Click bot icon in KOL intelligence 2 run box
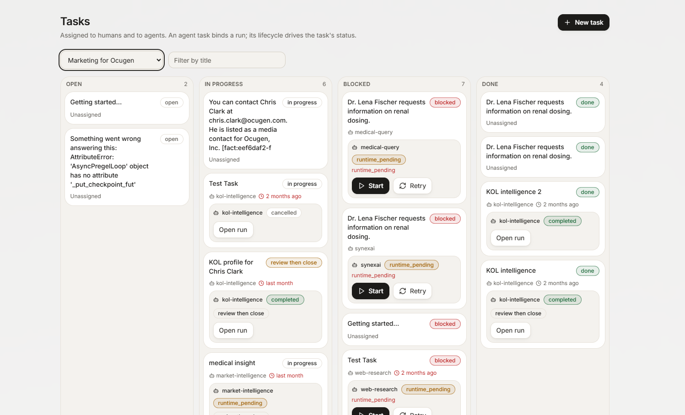This screenshot has width=685, height=415. pos(493,221)
